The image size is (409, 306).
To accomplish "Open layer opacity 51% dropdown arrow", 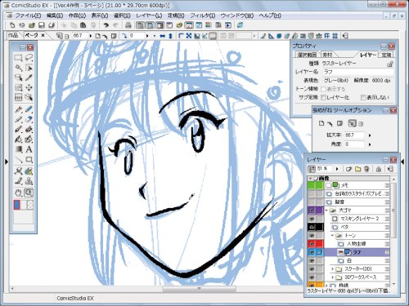I will (337, 169).
